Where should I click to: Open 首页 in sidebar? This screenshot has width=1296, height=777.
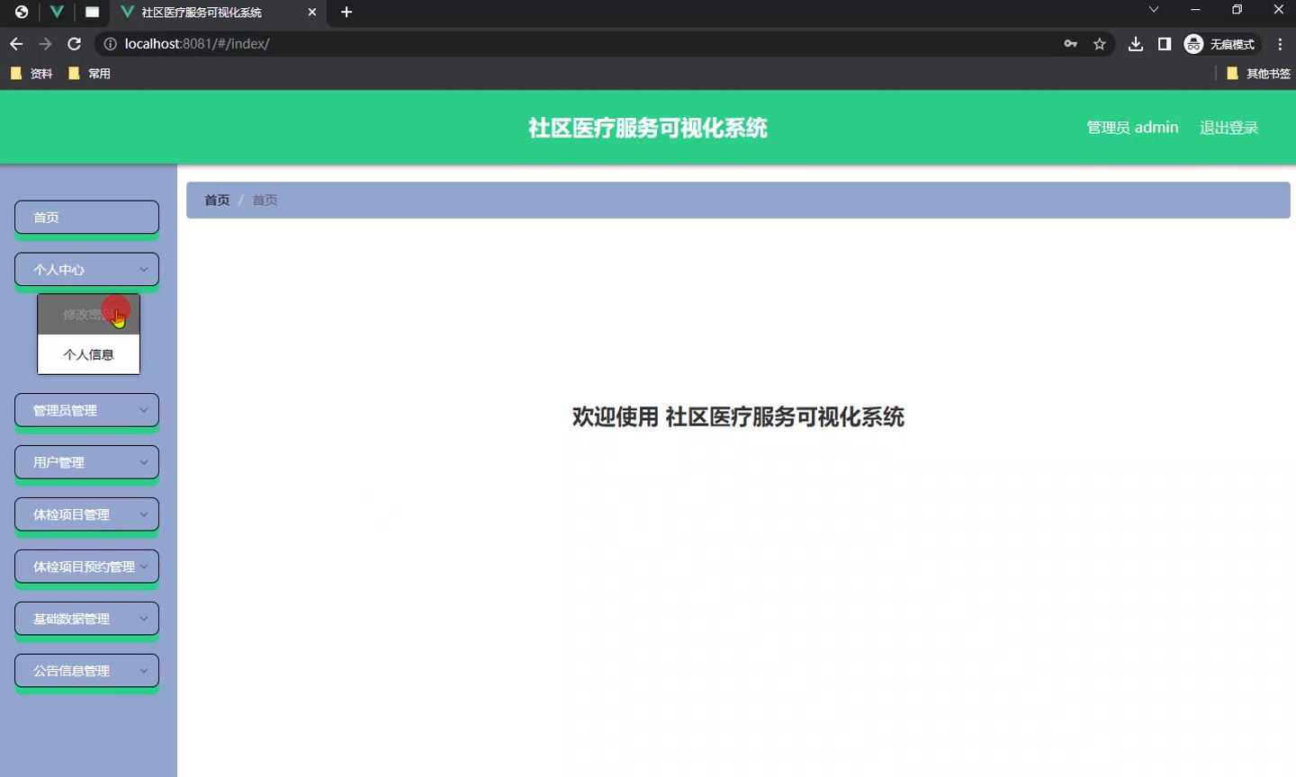point(86,218)
